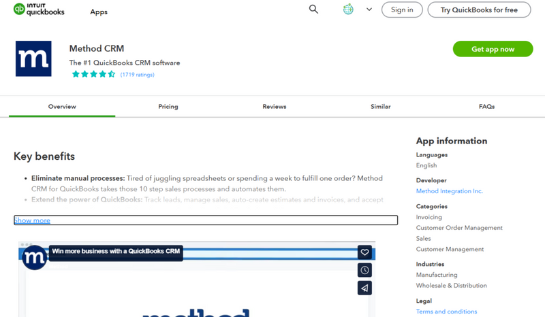545x317 pixels.
Task: Click the Legal label
Action: [424, 301]
